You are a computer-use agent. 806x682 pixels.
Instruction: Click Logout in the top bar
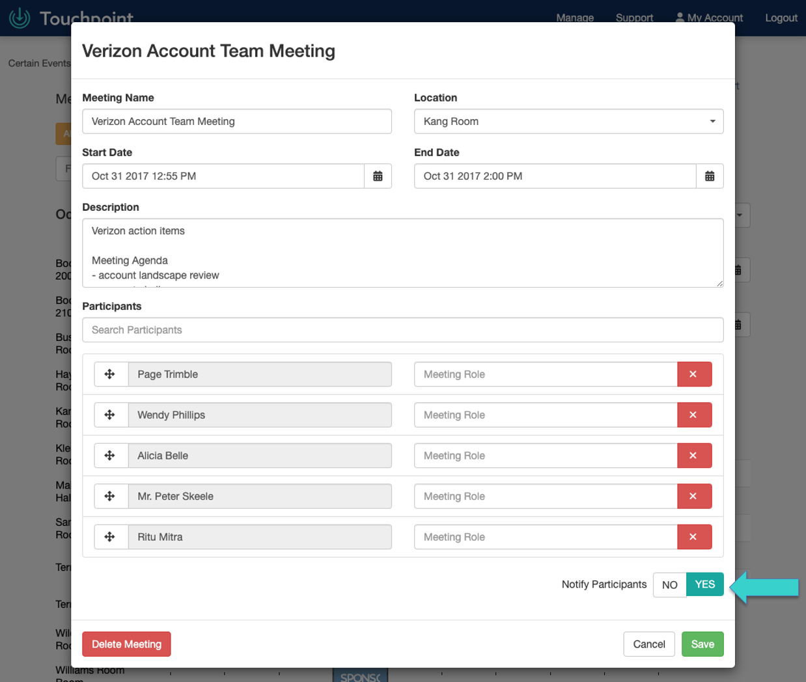pos(781,18)
